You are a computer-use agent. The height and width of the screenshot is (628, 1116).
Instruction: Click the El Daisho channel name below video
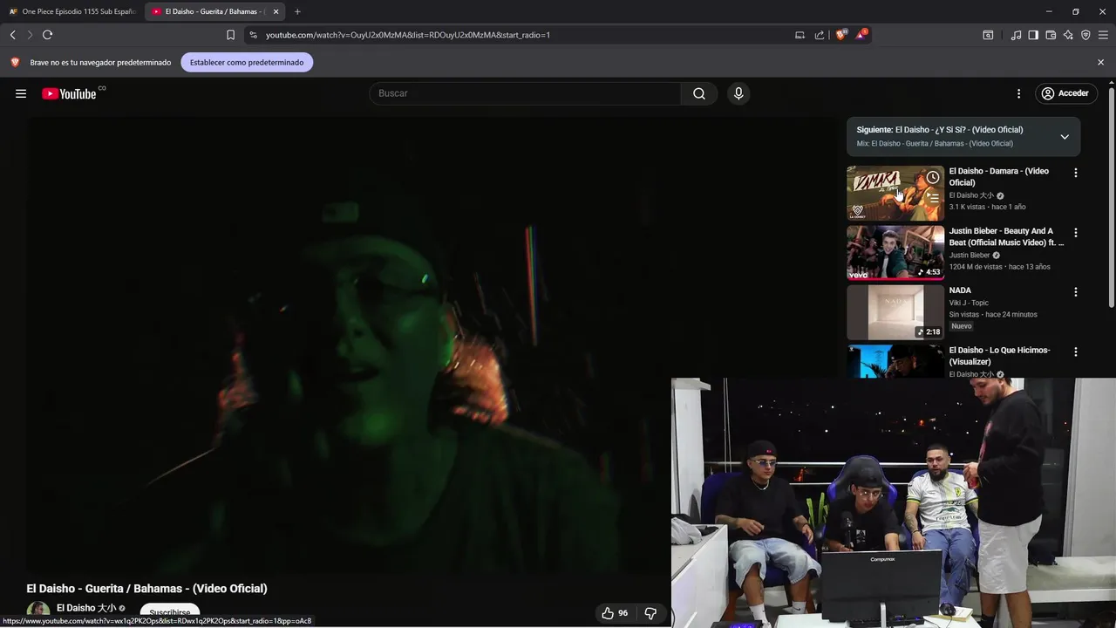86,608
